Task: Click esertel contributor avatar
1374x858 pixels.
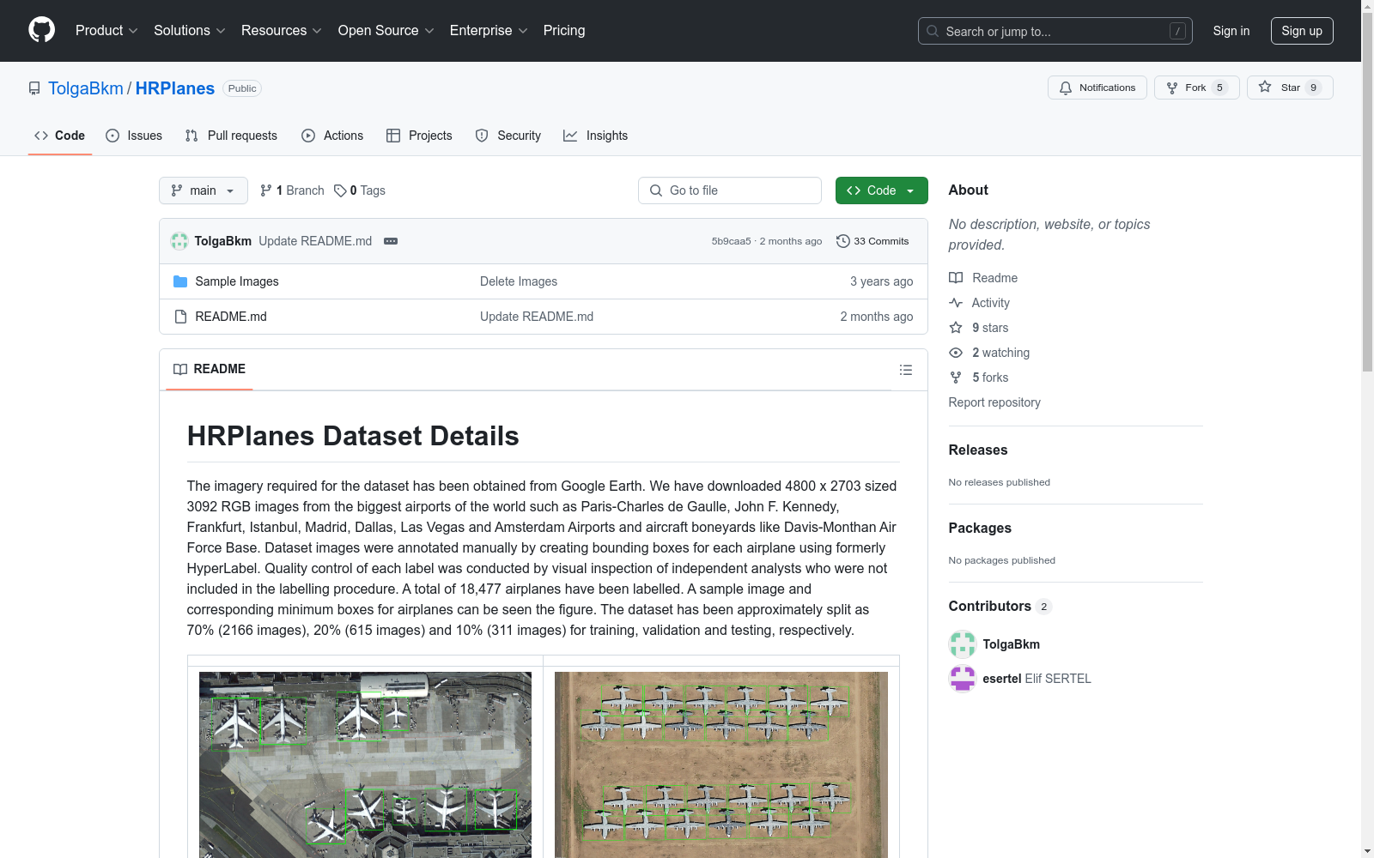Action: (x=962, y=679)
